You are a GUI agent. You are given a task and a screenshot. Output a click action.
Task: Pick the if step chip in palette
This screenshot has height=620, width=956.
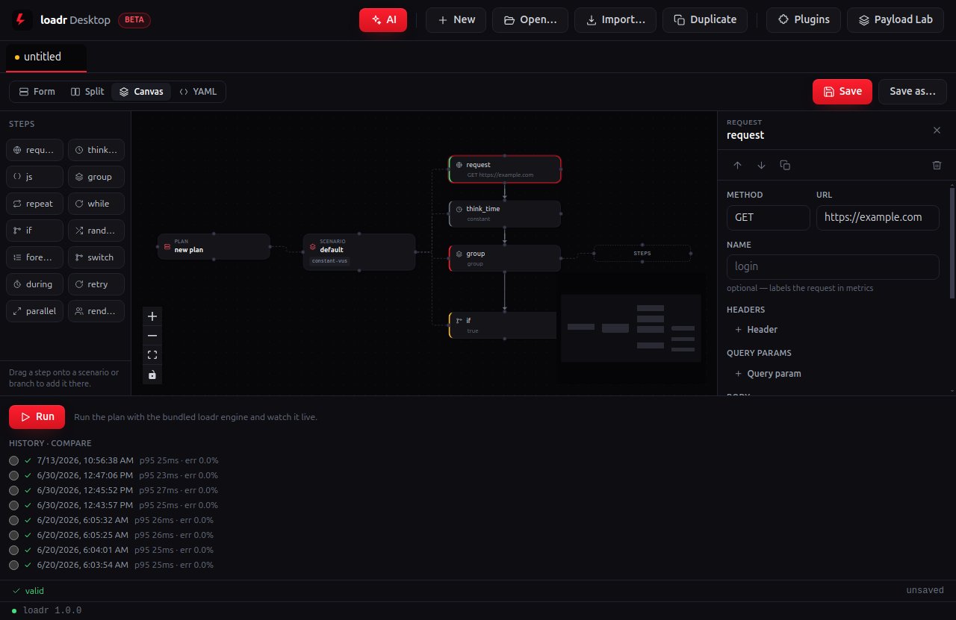[x=34, y=231]
